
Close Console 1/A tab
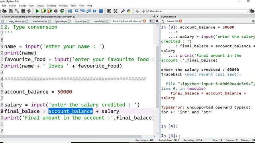pyautogui.click(x=180, y=21)
